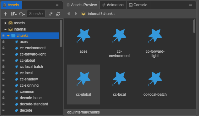Click the lock icon beside cc-local-batch
Viewport: 199px width, 116px height.
point(3,66)
